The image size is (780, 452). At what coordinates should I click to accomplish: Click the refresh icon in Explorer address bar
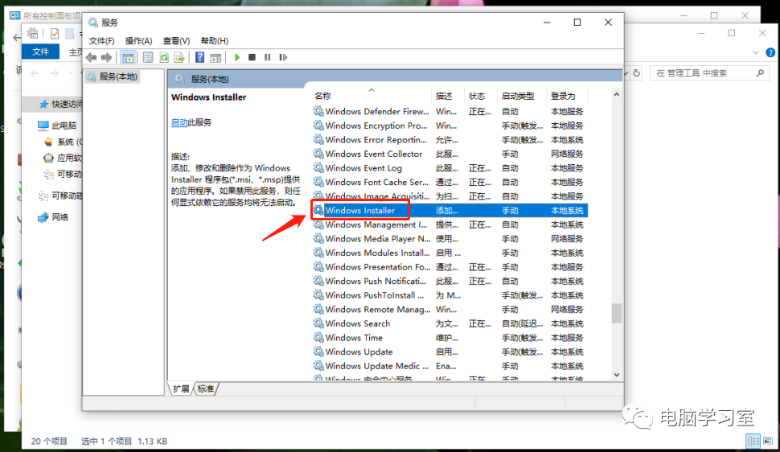[x=637, y=73]
